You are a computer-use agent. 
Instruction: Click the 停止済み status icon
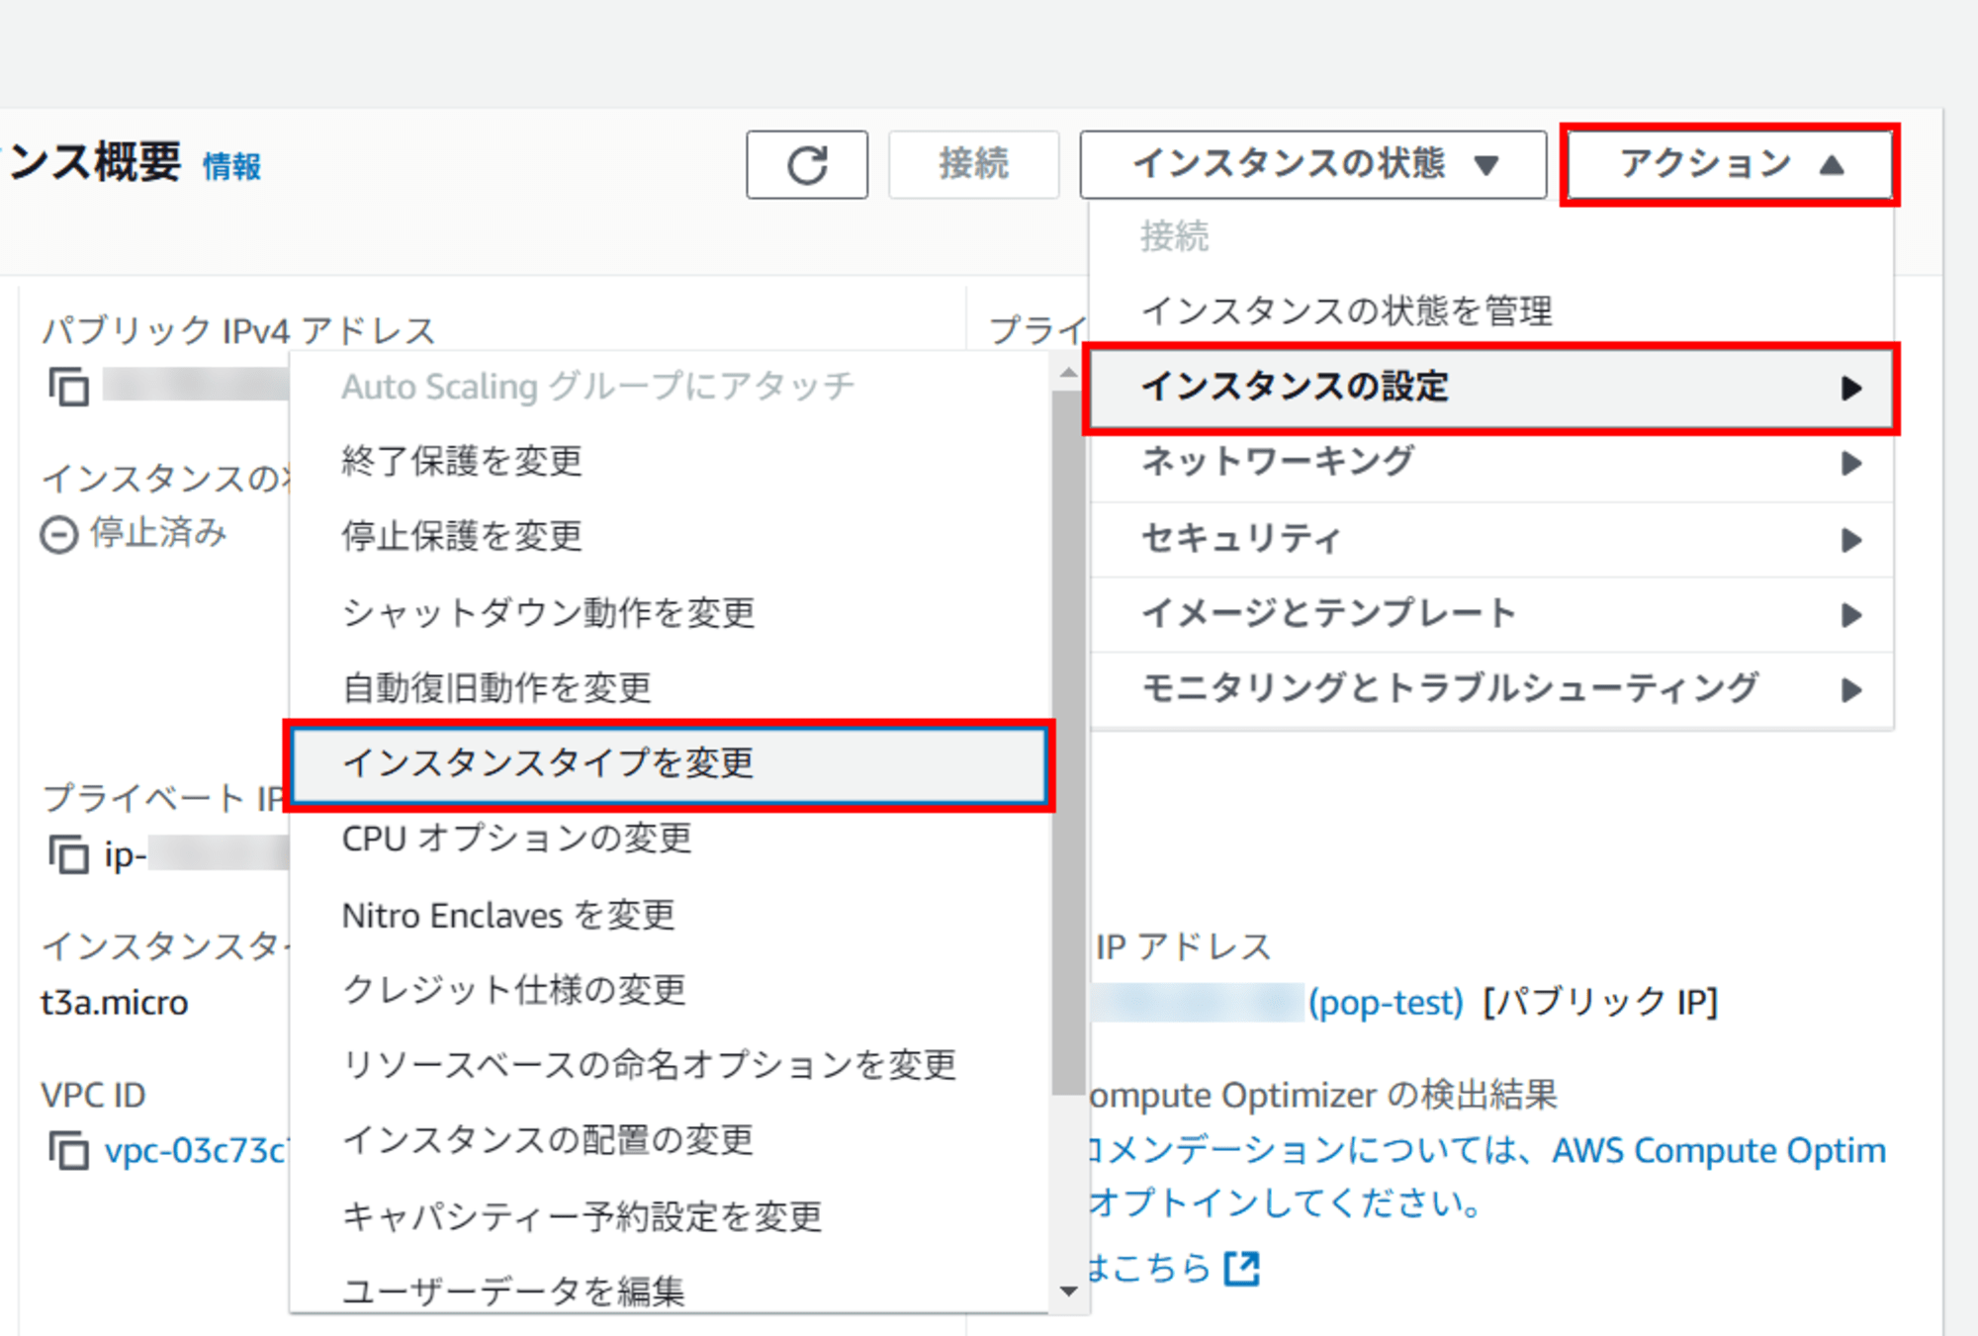[59, 535]
